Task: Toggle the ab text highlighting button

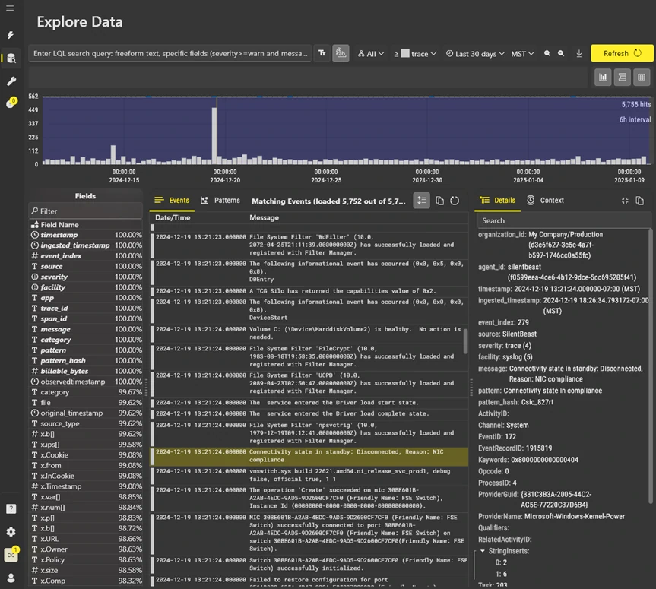Action: tap(341, 53)
